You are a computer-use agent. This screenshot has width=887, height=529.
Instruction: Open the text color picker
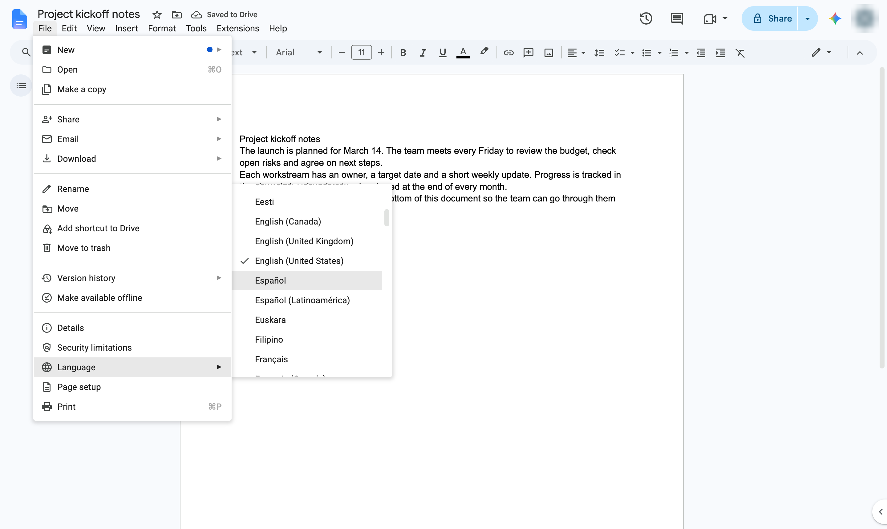[x=463, y=53]
